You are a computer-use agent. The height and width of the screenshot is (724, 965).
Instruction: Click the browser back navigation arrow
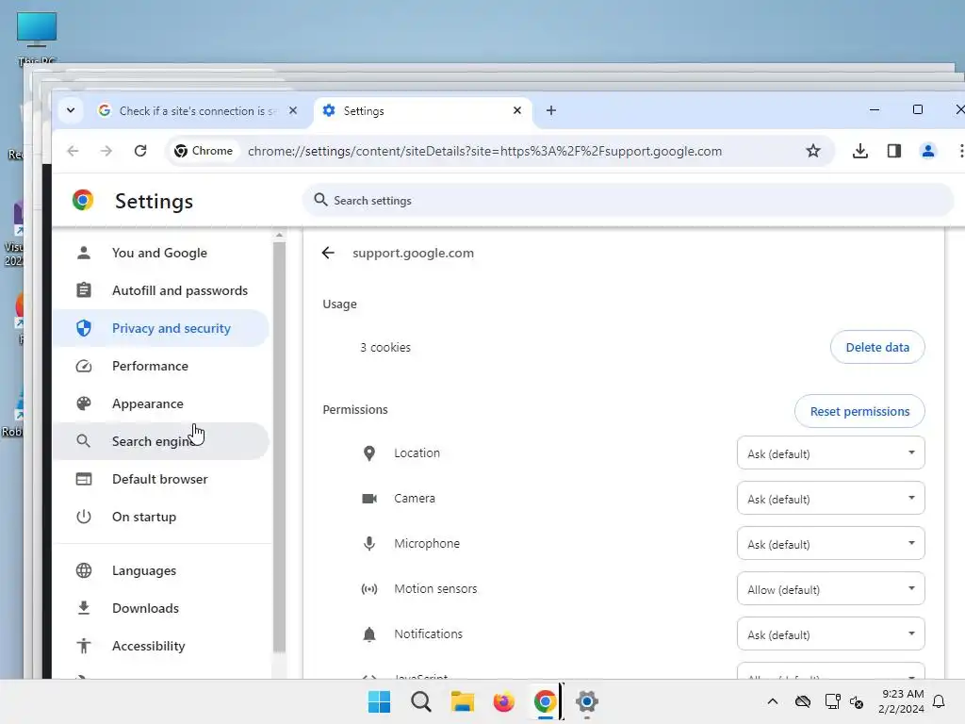click(73, 151)
